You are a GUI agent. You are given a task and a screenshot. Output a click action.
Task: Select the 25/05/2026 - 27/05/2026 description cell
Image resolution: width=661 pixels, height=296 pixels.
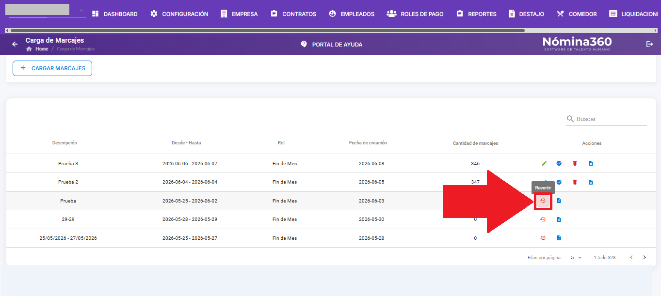pyautogui.click(x=68, y=238)
